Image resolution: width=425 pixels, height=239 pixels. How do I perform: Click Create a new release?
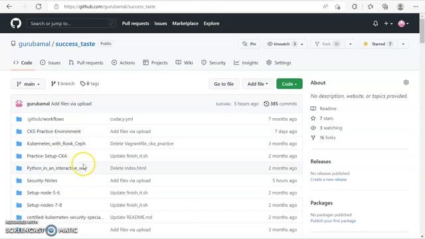(x=329, y=179)
